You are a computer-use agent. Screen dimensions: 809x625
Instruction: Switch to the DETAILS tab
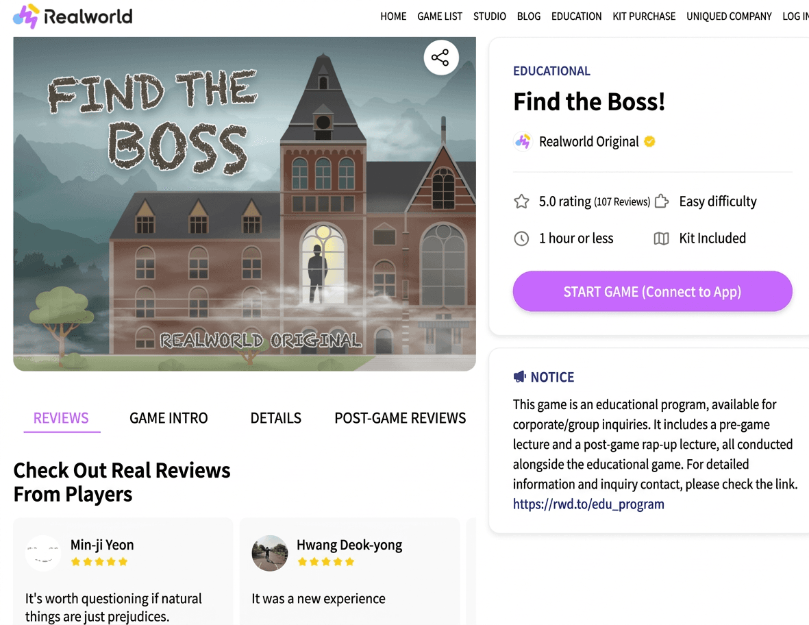275,418
